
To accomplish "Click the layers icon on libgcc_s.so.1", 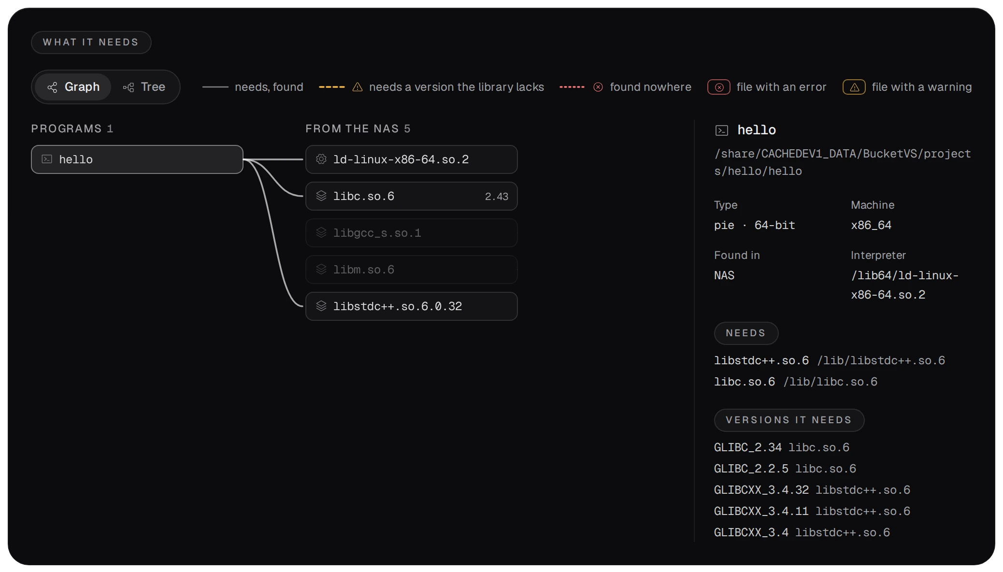I will tap(321, 232).
